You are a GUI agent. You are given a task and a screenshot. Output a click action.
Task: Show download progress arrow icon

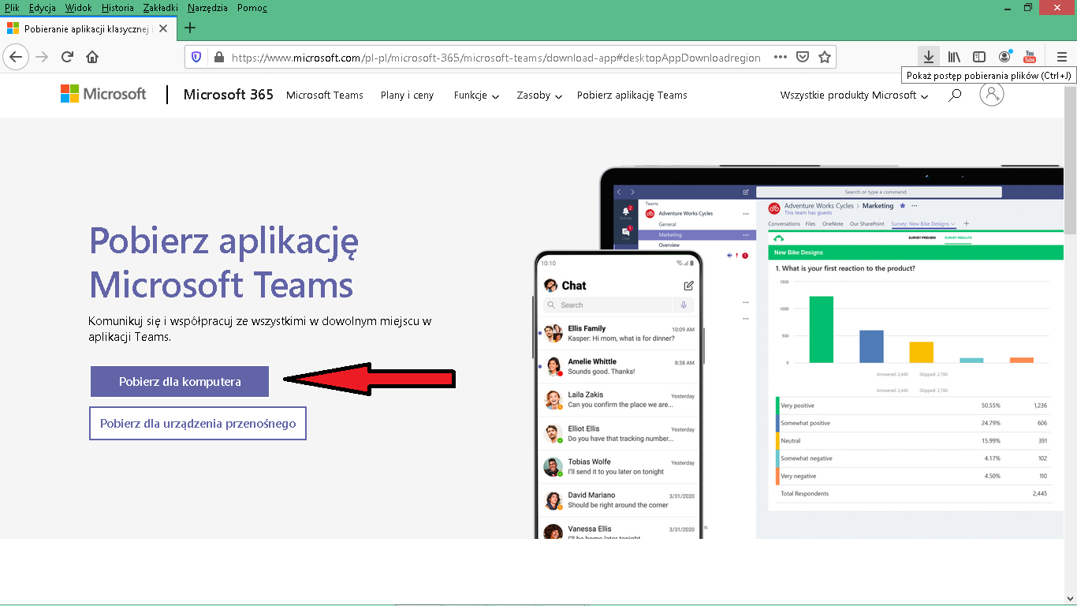tap(929, 57)
